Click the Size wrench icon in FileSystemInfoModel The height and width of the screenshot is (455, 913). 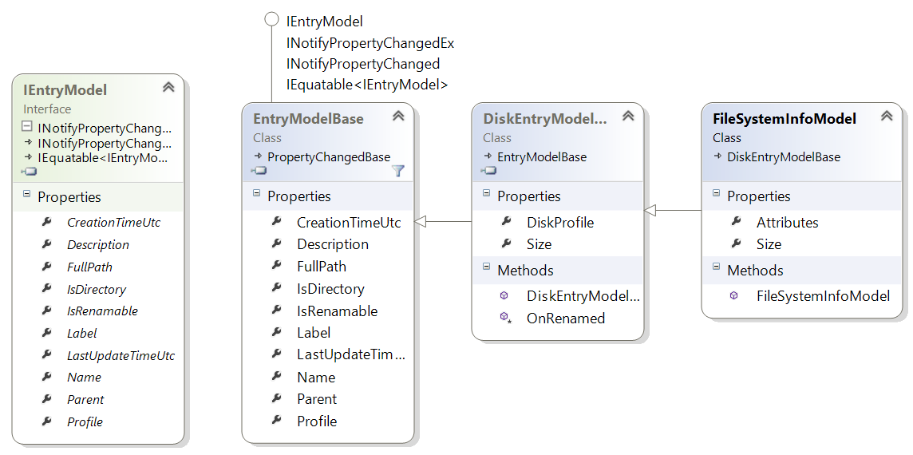[x=737, y=243]
